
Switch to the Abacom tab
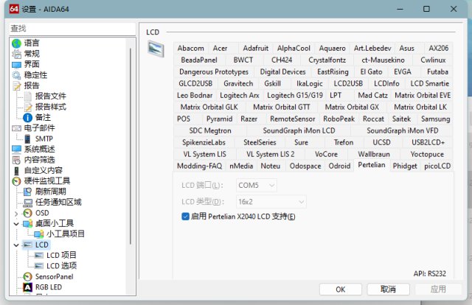point(190,48)
